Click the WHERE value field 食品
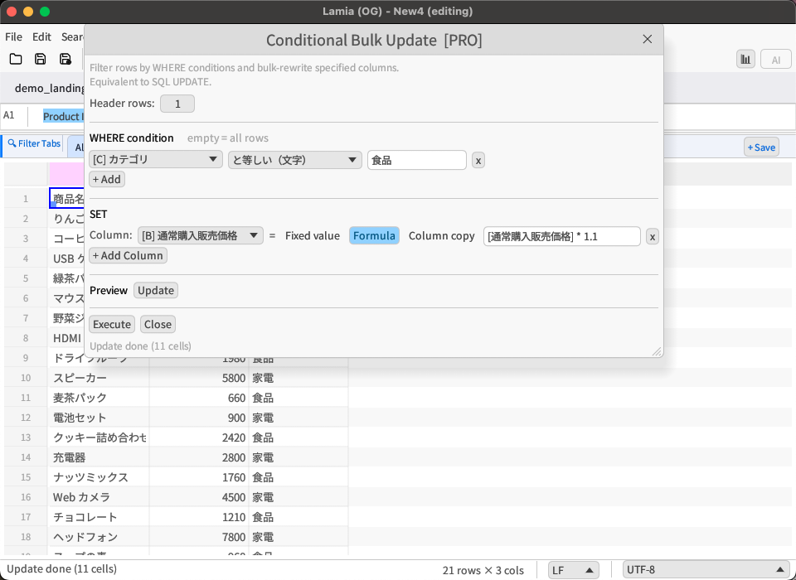Image resolution: width=796 pixels, height=580 pixels. [x=417, y=161]
